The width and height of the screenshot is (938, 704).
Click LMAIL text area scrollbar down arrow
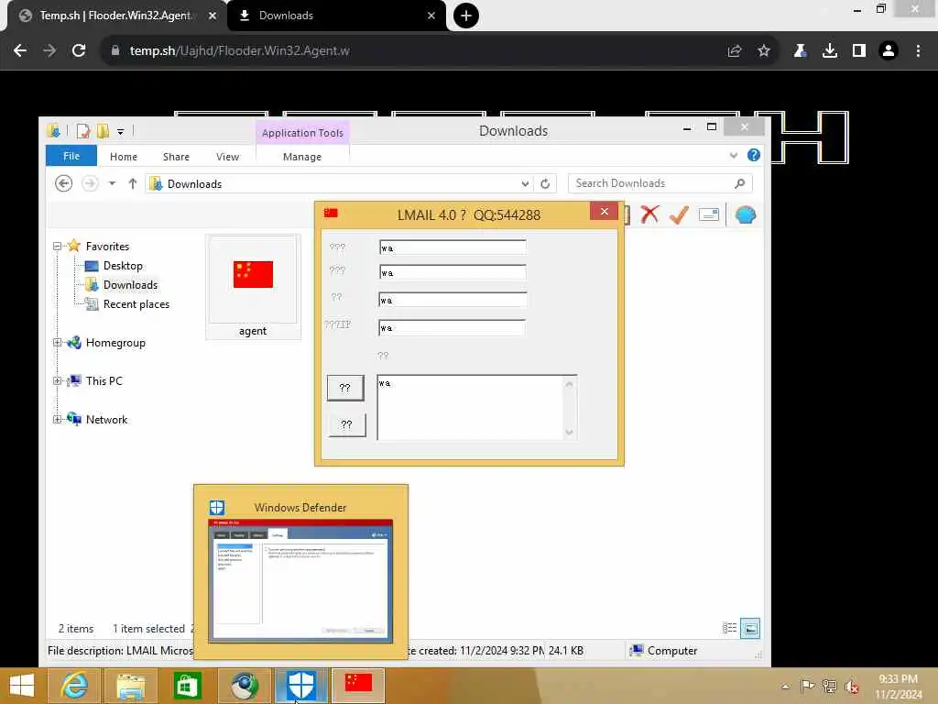(x=570, y=433)
